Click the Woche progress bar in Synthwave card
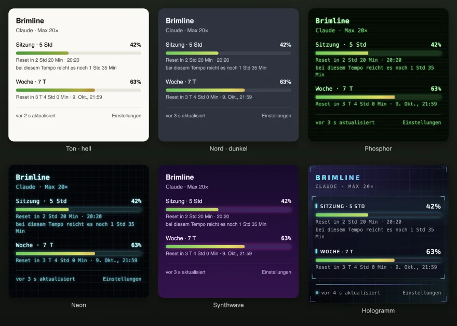Screen dimensions: 457x326 click(x=228, y=247)
